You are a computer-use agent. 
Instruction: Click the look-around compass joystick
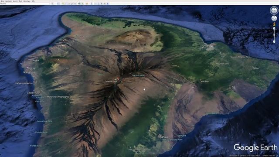click(274, 10)
